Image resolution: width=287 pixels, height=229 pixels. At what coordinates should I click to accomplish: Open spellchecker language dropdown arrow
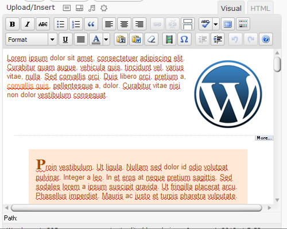[x=216, y=24]
